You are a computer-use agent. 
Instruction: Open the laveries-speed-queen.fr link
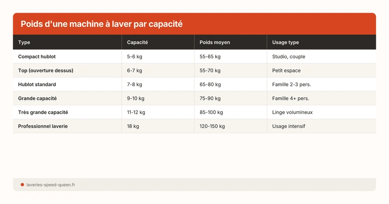tap(51, 185)
